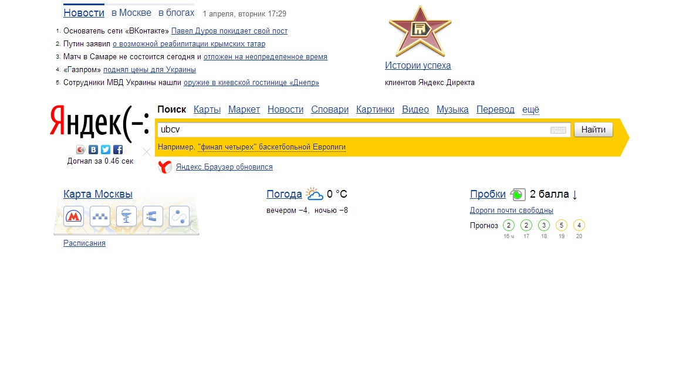Image resolution: width=676 pixels, height=380 pixels.
Task: Select traffic forecast circle for 19
Action: click(562, 225)
